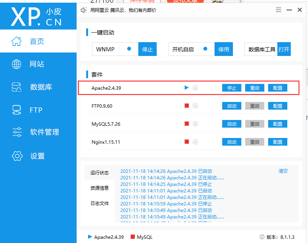Clear the run logs with 清空

click(283, 171)
